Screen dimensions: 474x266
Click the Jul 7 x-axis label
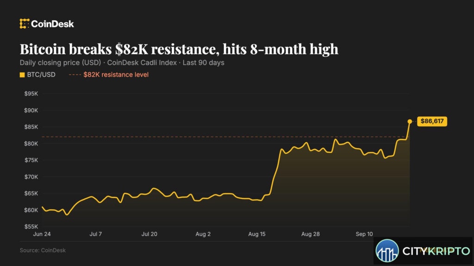(x=95, y=234)
